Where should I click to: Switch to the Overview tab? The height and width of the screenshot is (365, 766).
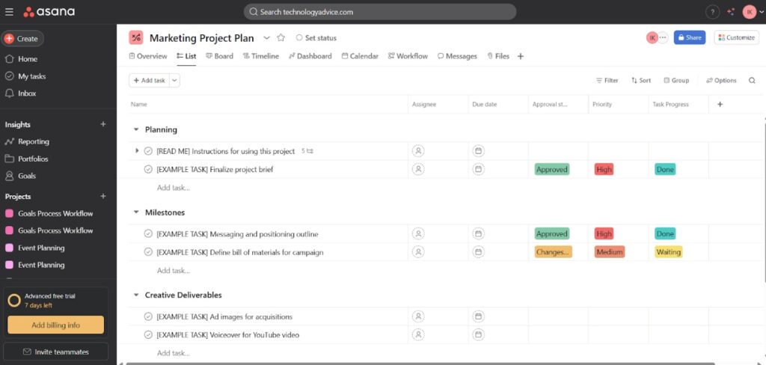click(x=148, y=56)
